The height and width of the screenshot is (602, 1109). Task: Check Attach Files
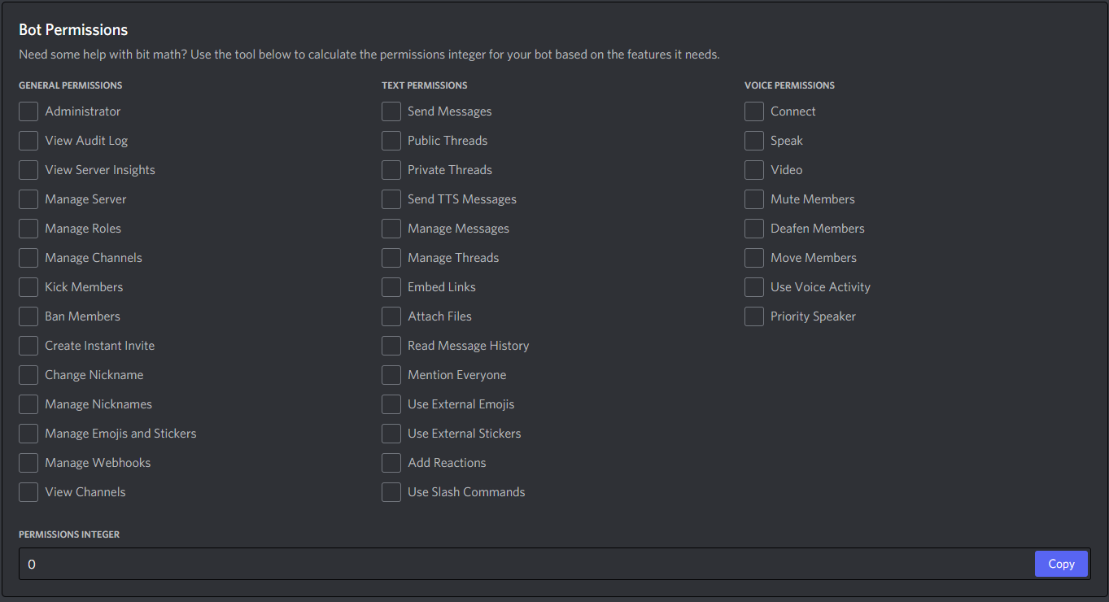click(x=391, y=316)
